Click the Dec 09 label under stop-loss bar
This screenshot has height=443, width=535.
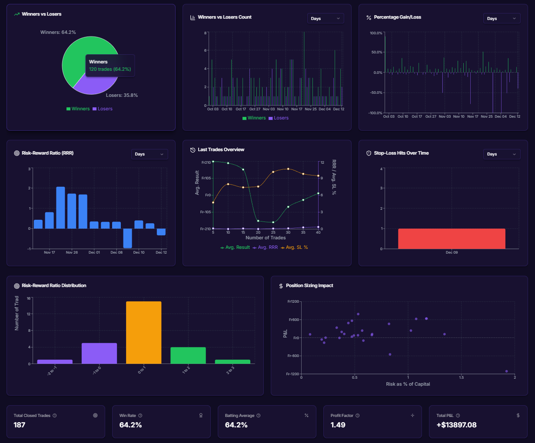(452, 252)
